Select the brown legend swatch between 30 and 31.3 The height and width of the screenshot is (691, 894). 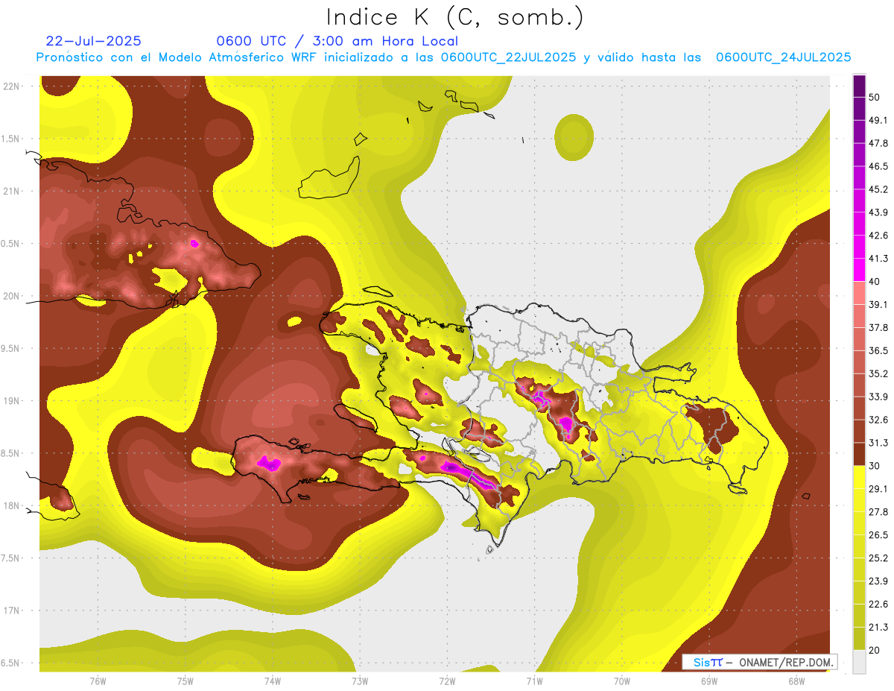(x=859, y=454)
